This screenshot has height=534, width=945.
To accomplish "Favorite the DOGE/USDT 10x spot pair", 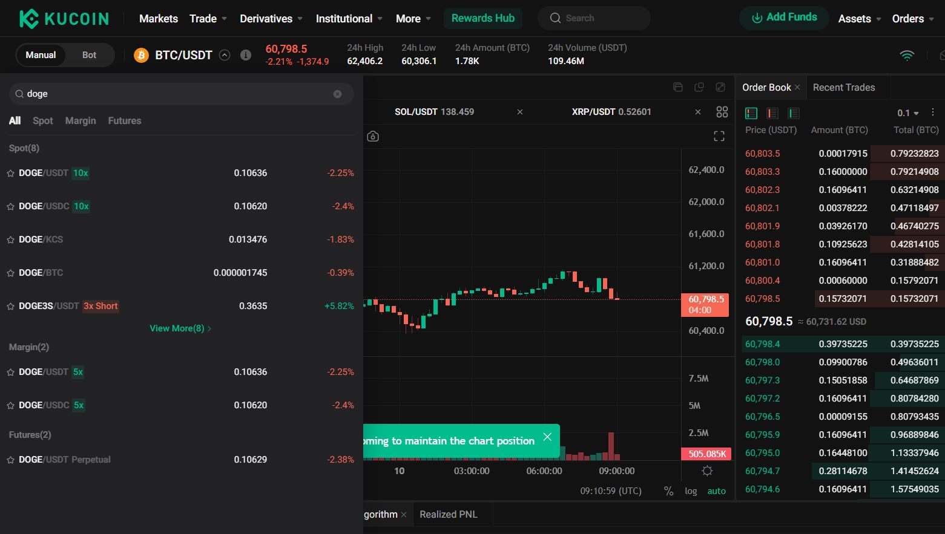I will (x=11, y=174).
